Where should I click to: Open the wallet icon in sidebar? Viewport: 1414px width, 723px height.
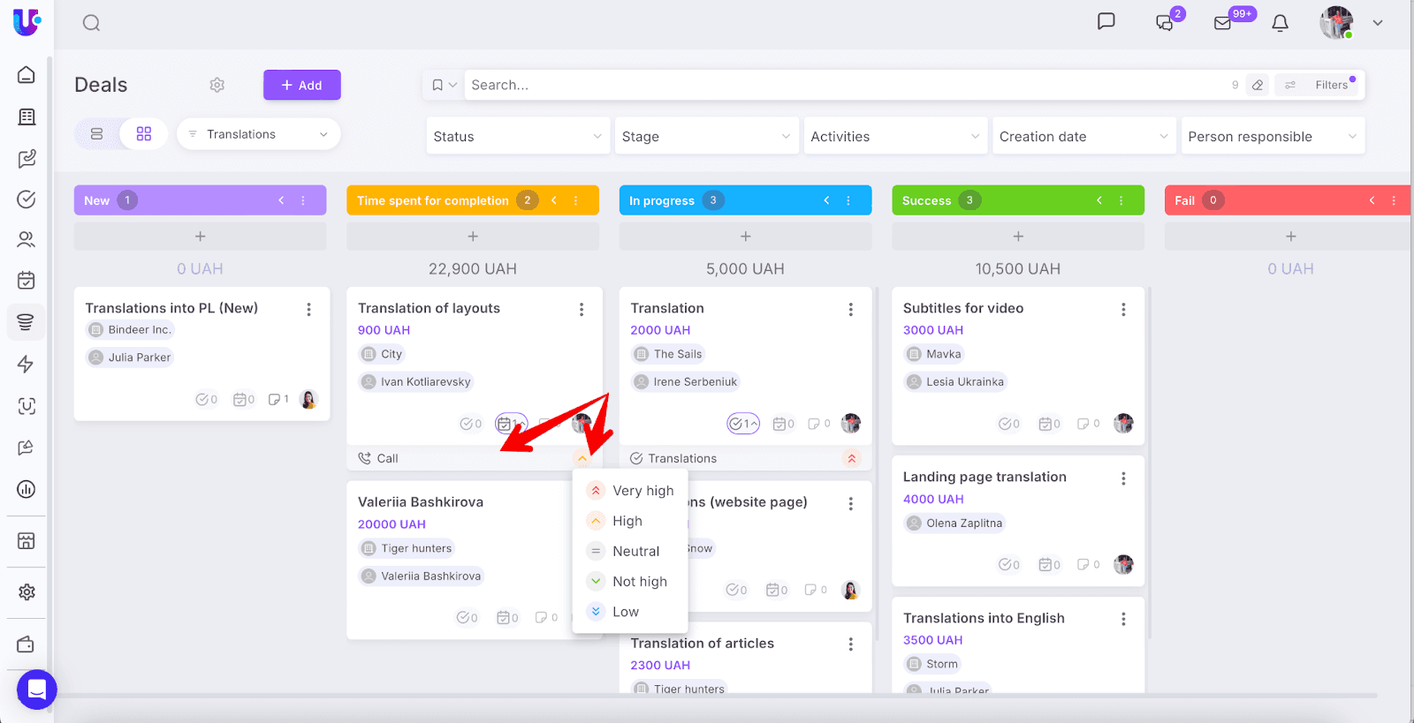pyautogui.click(x=27, y=644)
